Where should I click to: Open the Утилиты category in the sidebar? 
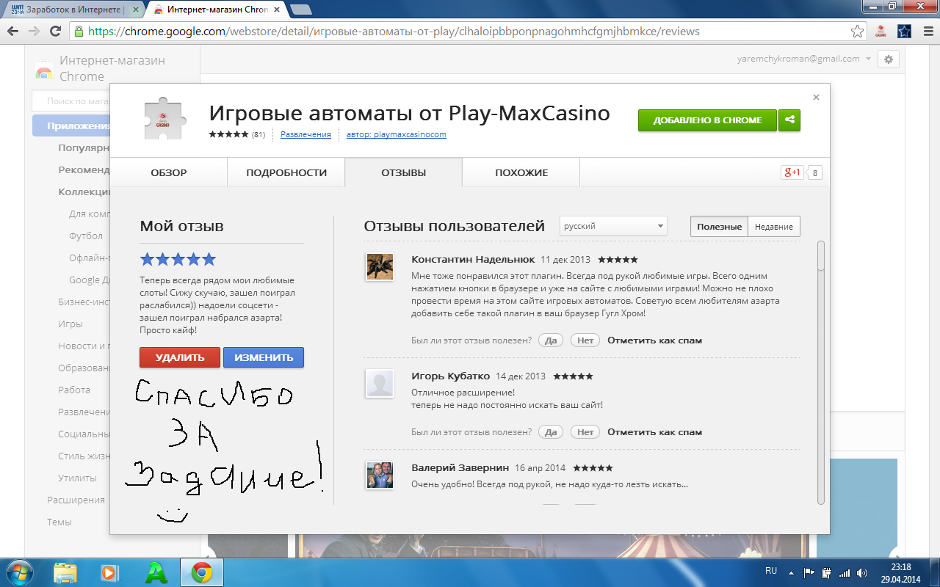[x=77, y=478]
